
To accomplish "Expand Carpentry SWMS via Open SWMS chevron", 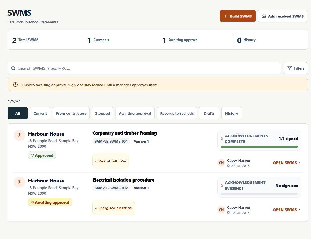I will [x=299, y=163].
